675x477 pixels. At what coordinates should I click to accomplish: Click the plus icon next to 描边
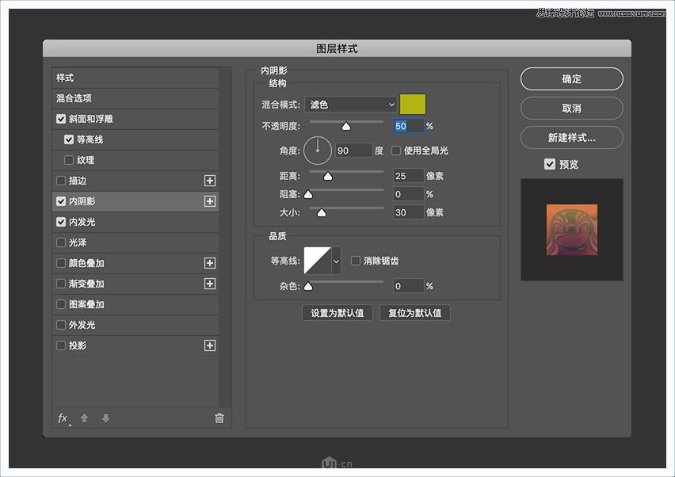(x=210, y=181)
